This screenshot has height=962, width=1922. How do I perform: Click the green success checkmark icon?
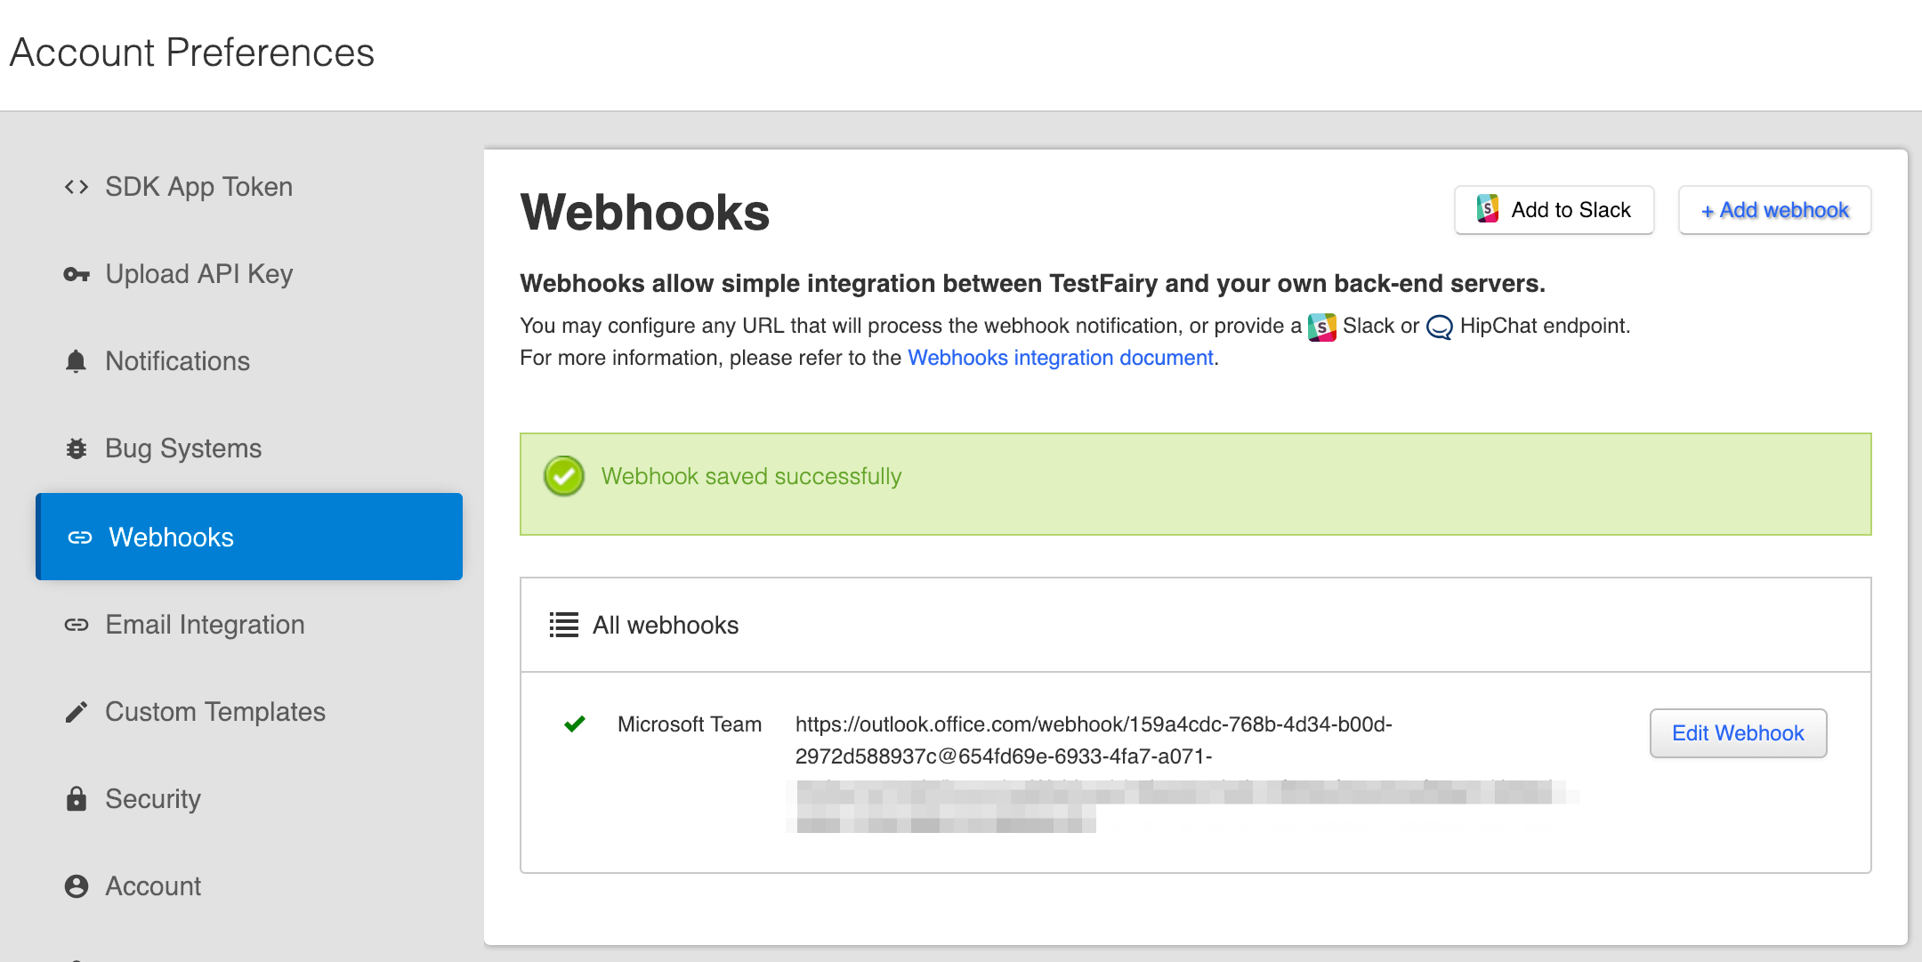[x=563, y=476]
